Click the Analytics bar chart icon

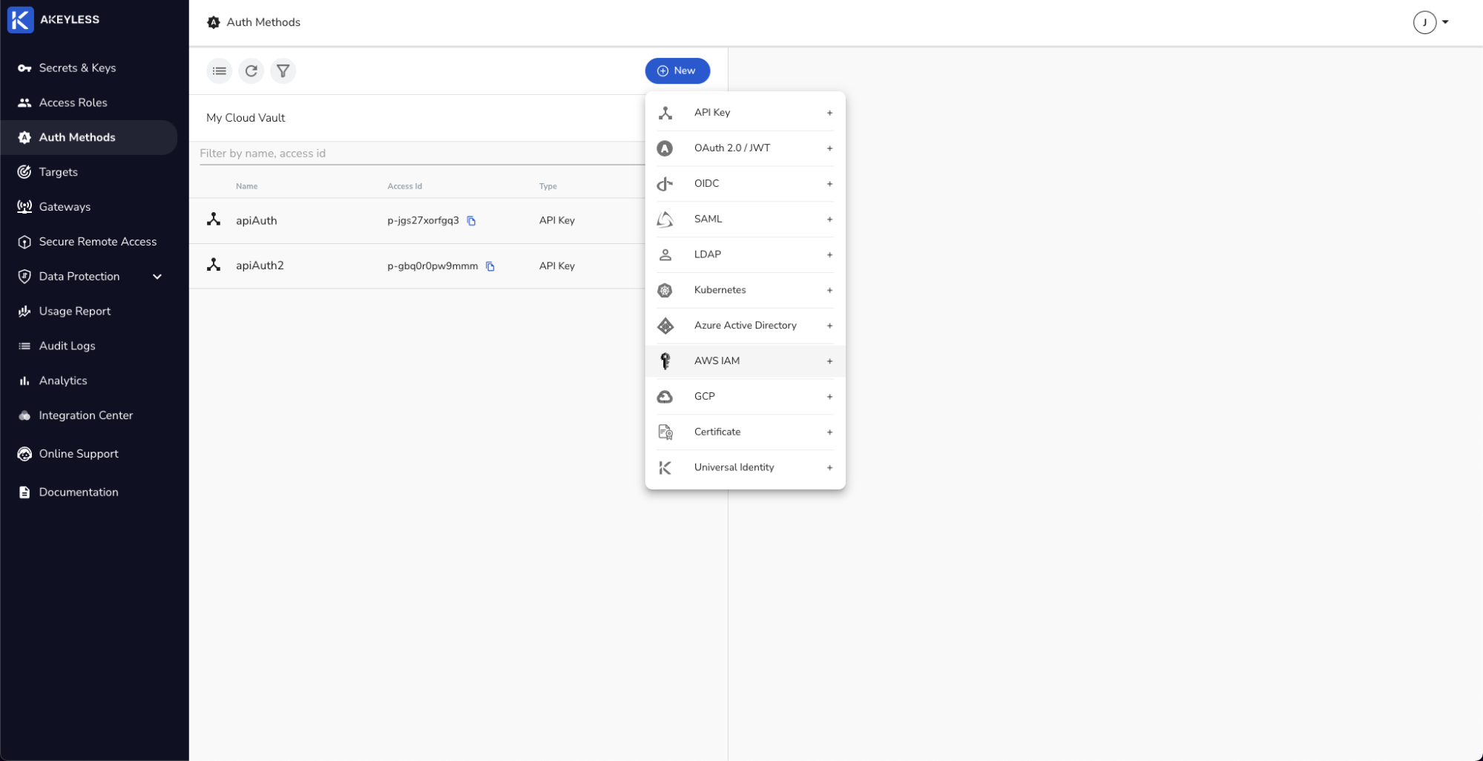(x=24, y=380)
